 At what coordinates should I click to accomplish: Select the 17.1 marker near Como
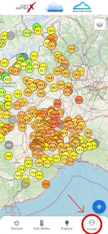(81, 71)
